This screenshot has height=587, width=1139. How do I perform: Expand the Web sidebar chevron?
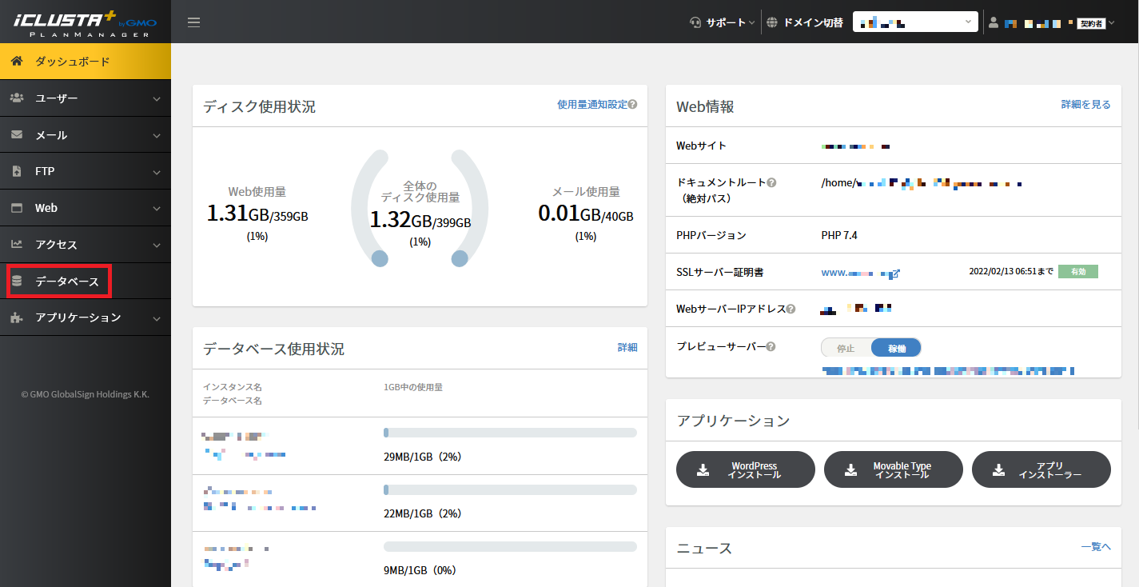coord(157,209)
